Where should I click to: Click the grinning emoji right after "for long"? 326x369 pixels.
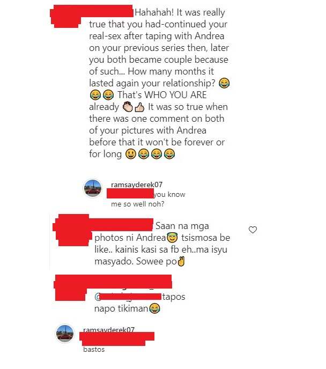click(x=131, y=154)
